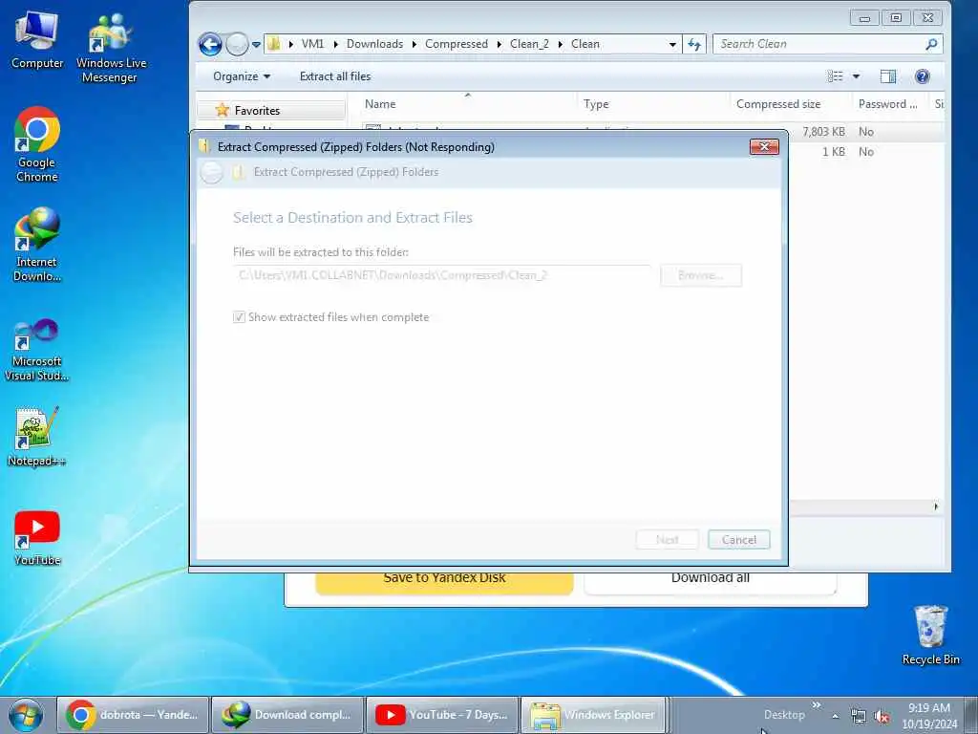Switch to Windows Explorer taskbar item
978x734 pixels.
click(x=594, y=715)
